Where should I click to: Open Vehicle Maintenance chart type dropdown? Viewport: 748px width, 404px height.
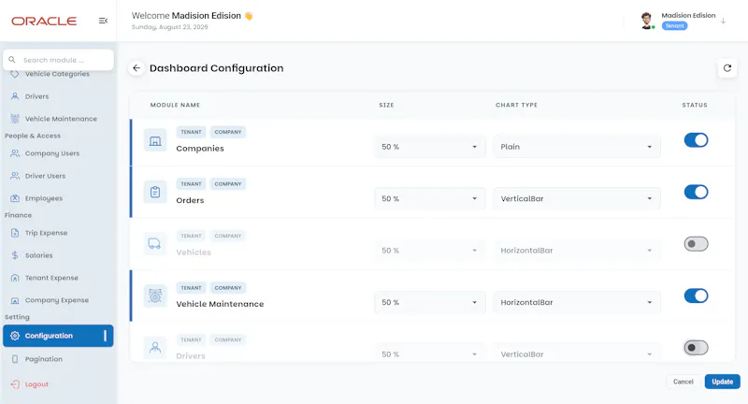click(577, 302)
